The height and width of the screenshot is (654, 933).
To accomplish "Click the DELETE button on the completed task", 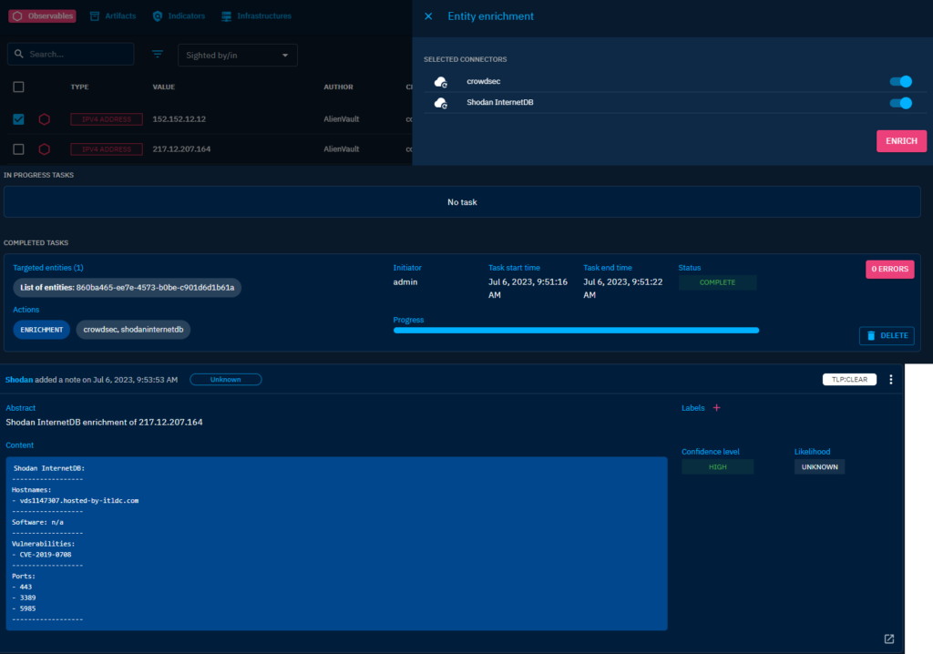I will click(886, 335).
